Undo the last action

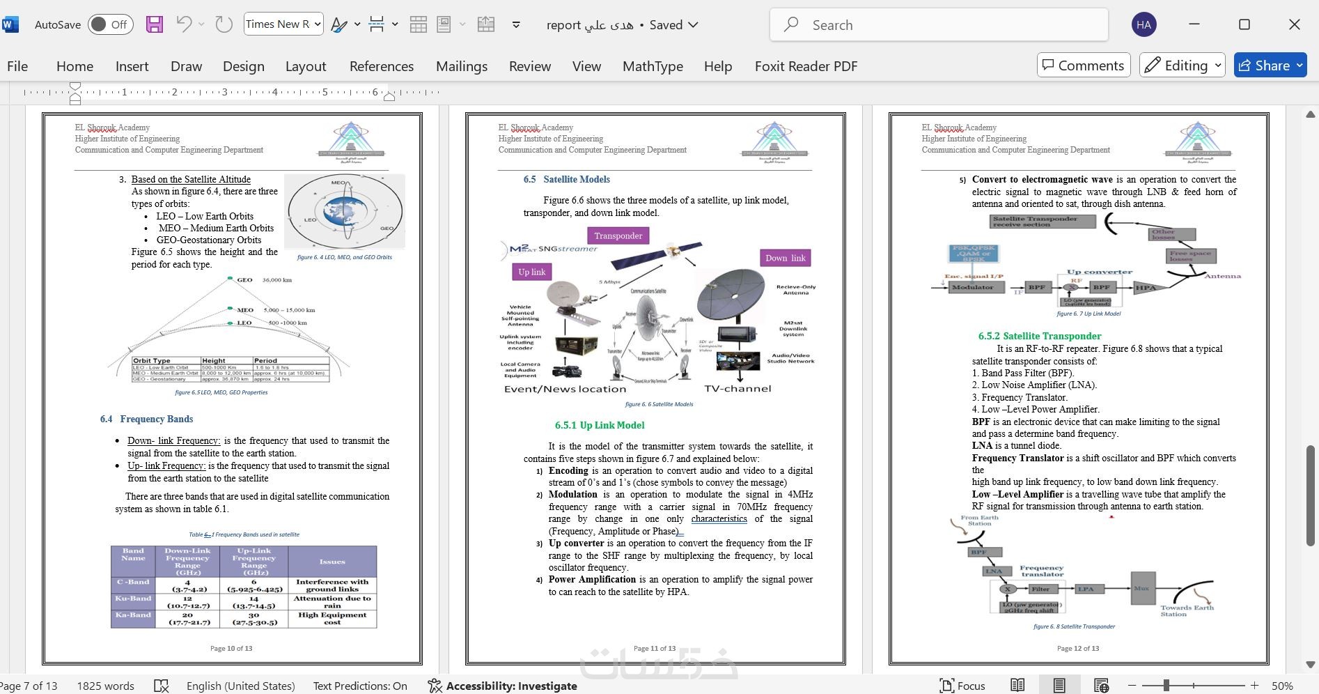[184, 24]
